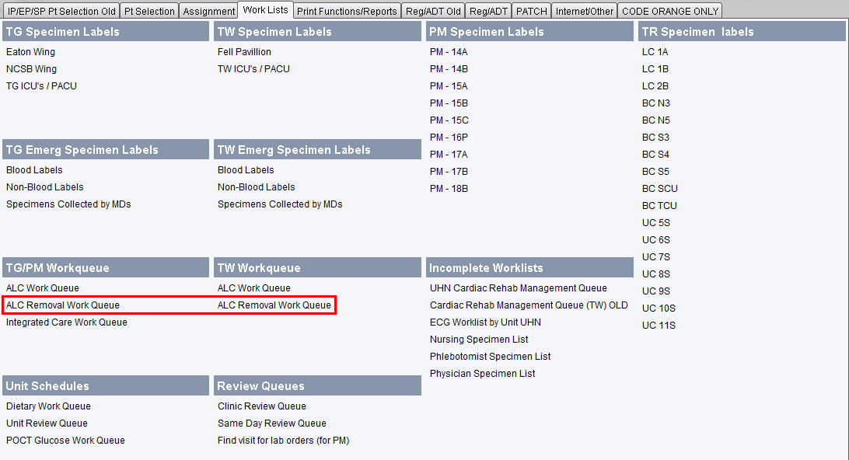
Task: Open Eaton Wing specimen labels
Action: 31,52
